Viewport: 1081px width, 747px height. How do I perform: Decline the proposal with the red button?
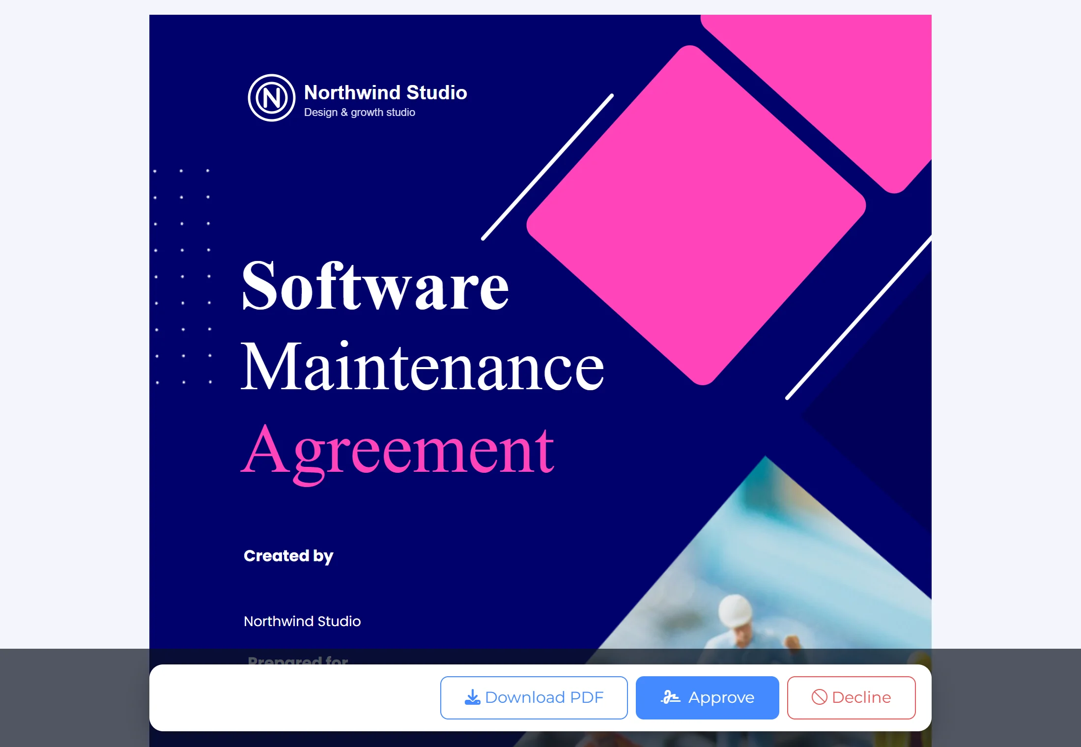pyautogui.click(x=851, y=697)
